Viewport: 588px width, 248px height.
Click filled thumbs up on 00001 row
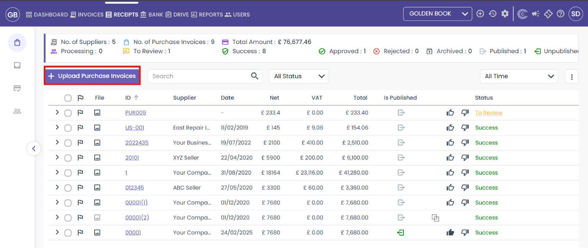point(450,233)
